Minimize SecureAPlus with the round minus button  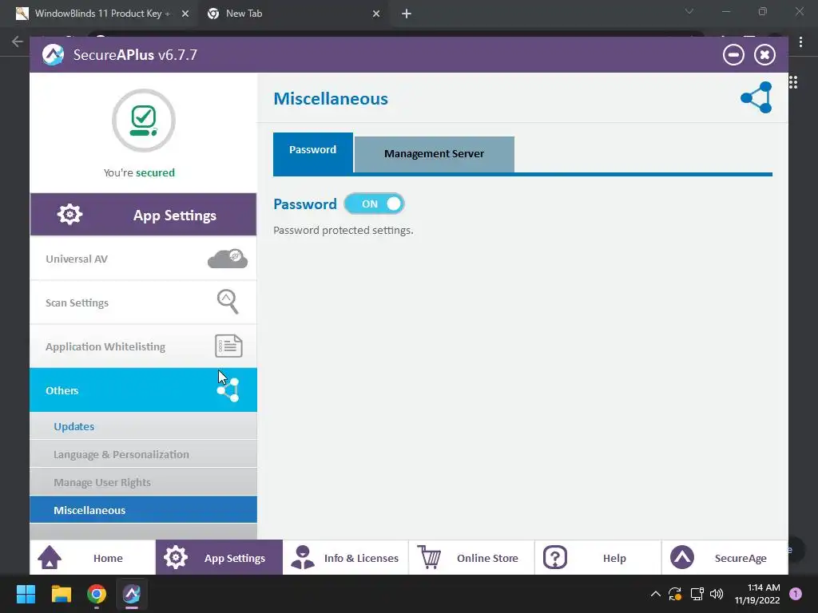(733, 55)
